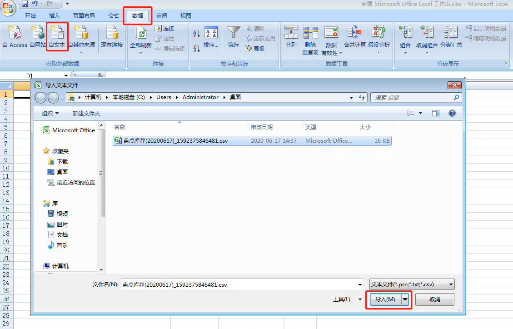Click 显示明细数据 show detail

[486, 29]
